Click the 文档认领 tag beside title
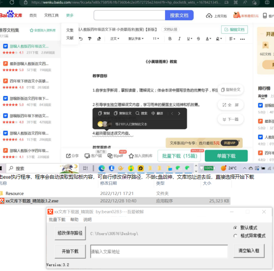The width and height of the screenshot is (274, 271). pyautogui.click(x=170, y=29)
